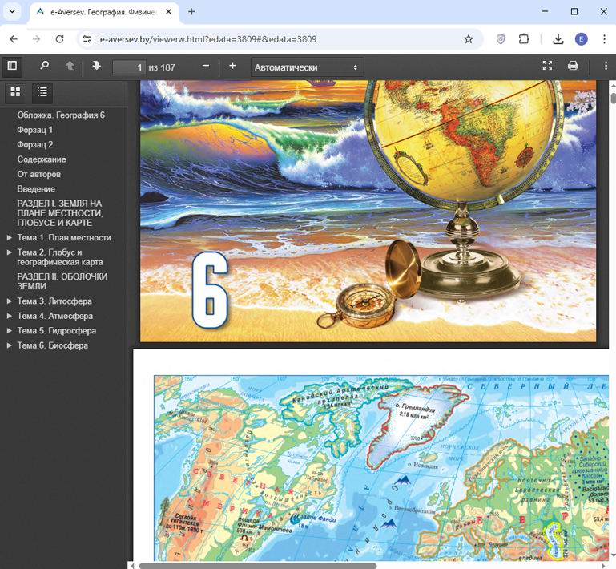Open the find-in-document search tool
Image resolution: width=616 pixels, height=569 pixels.
pyautogui.click(x=44, y=66)
